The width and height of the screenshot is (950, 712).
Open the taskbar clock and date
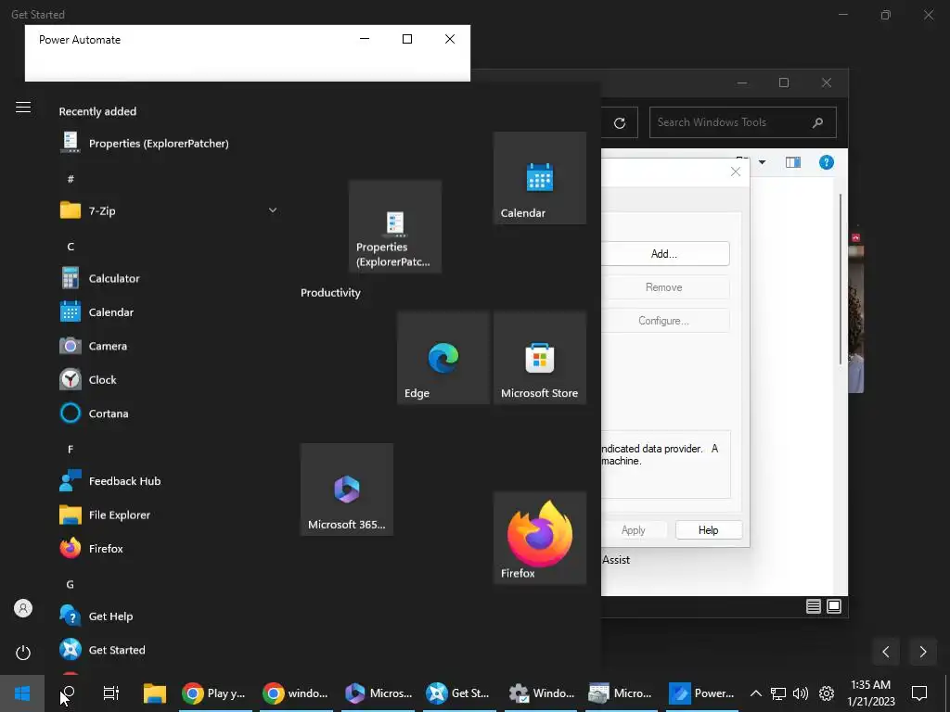point(870,693)
